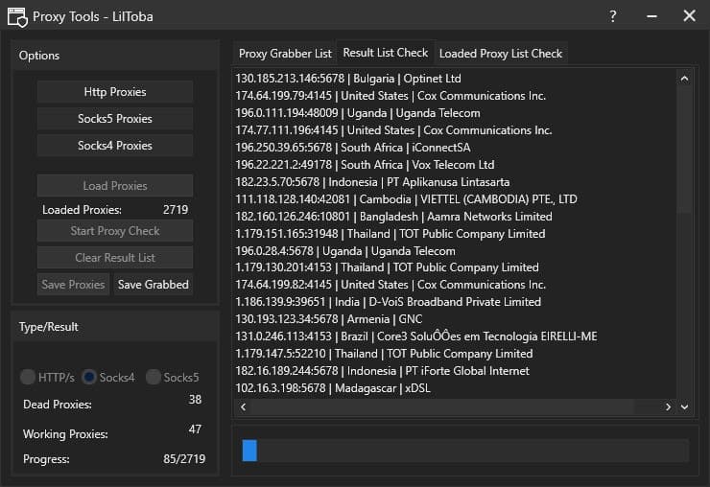Screen dimensions: 710x487
Task: Click the horizontal scroll right arrow
Action: (x=668, y=406)
